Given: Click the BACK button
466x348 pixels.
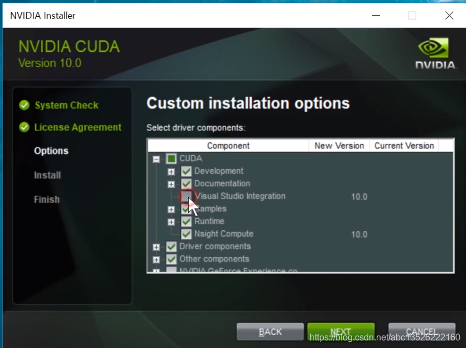Looking at the screenshot, I should pos(270,332).
